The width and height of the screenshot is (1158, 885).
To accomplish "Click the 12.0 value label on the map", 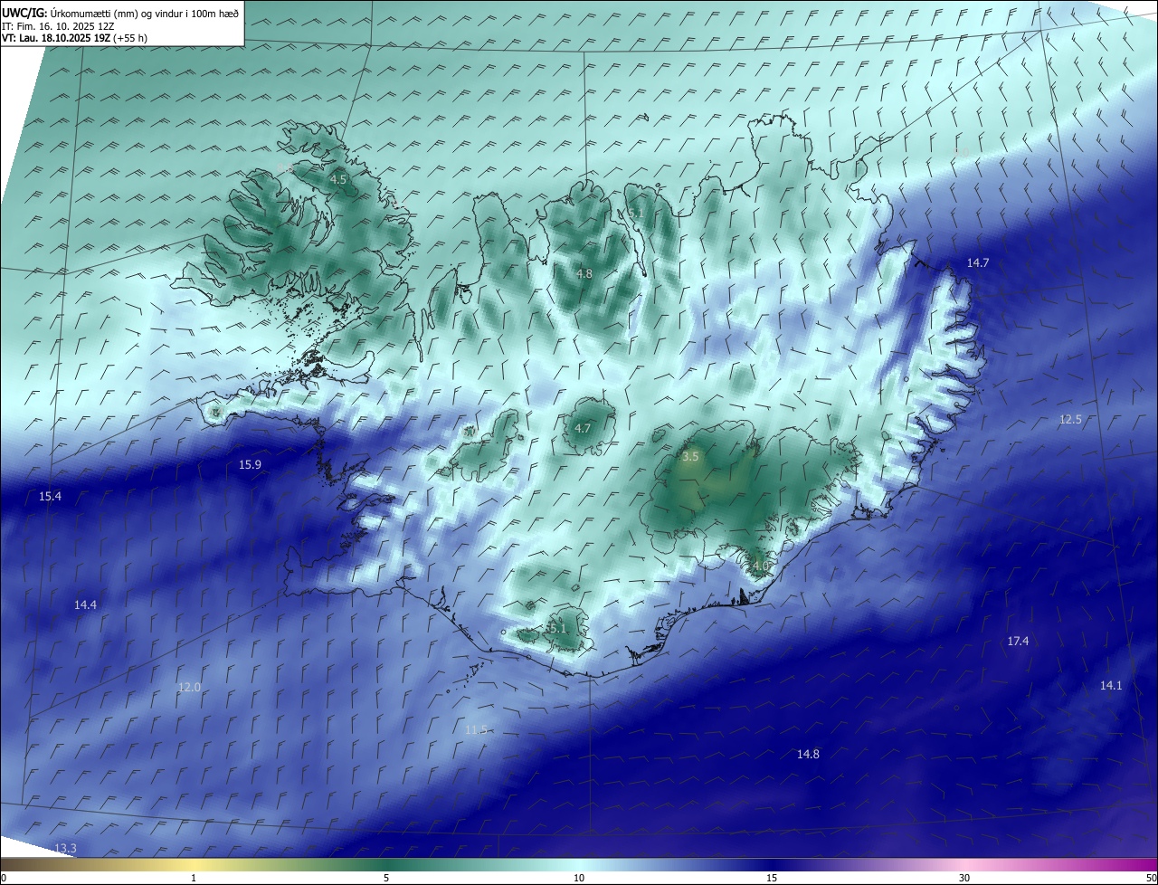I will click(189, 687).
